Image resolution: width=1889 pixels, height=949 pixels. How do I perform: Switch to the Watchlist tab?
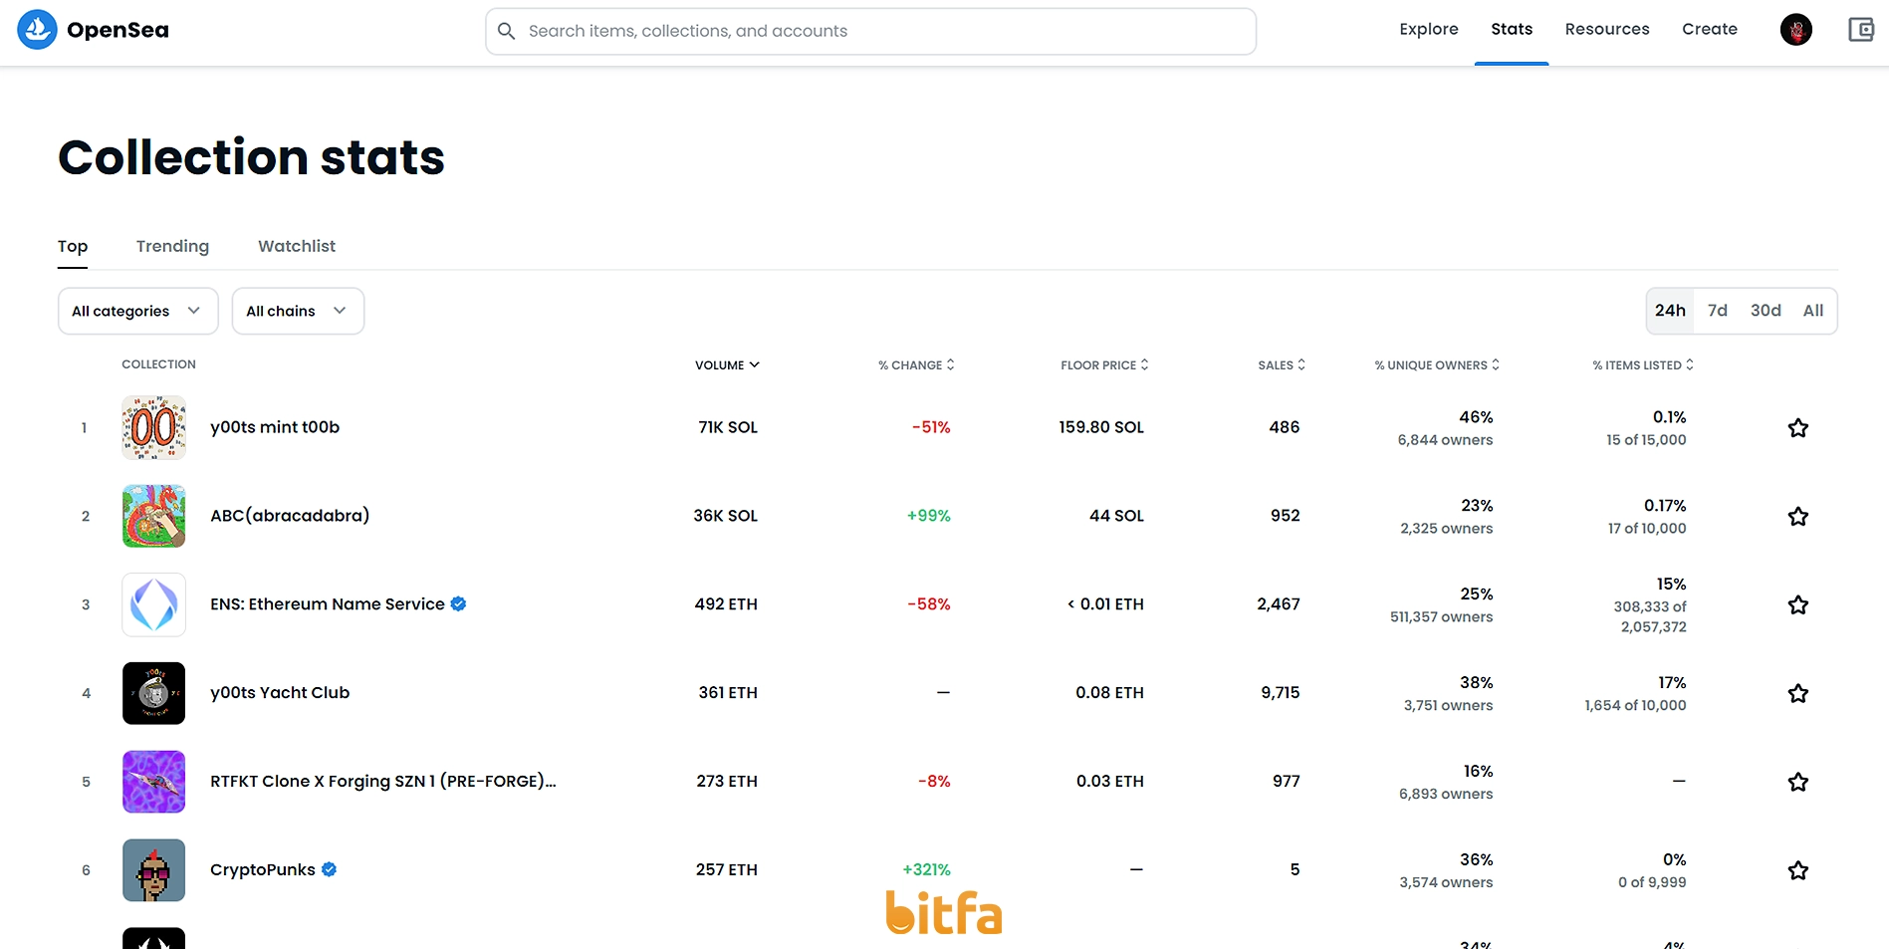297,246
